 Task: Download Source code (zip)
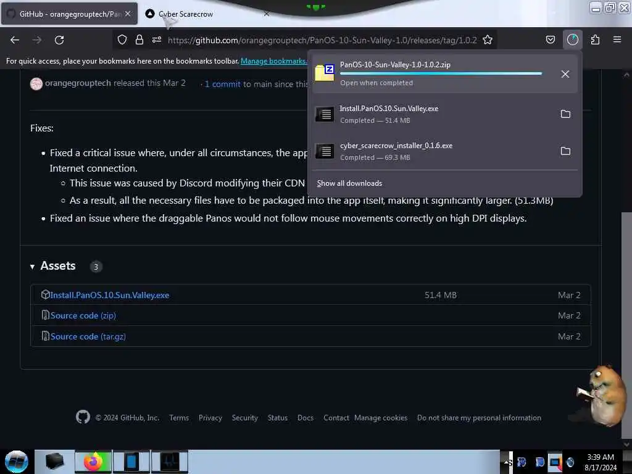coord(83,315)
